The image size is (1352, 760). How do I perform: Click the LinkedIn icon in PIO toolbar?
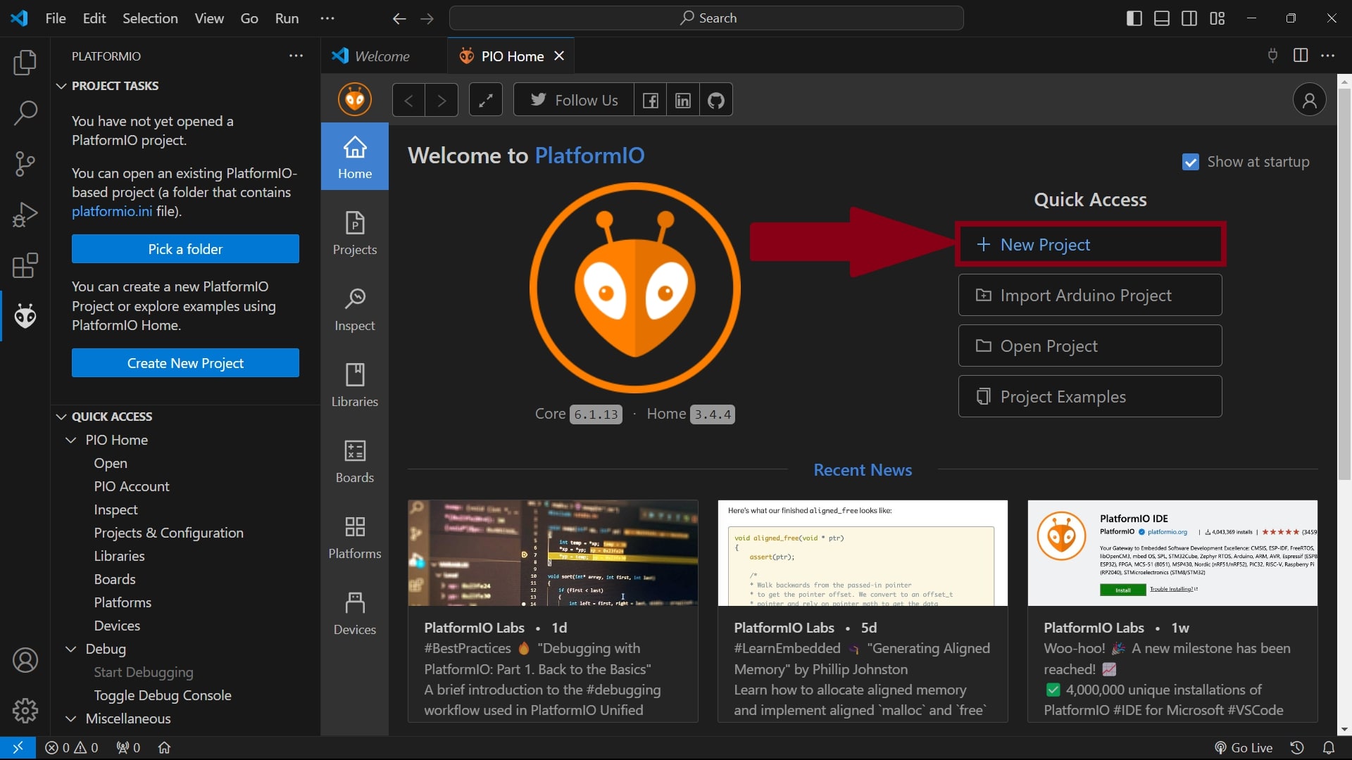[x=682, y=101]
